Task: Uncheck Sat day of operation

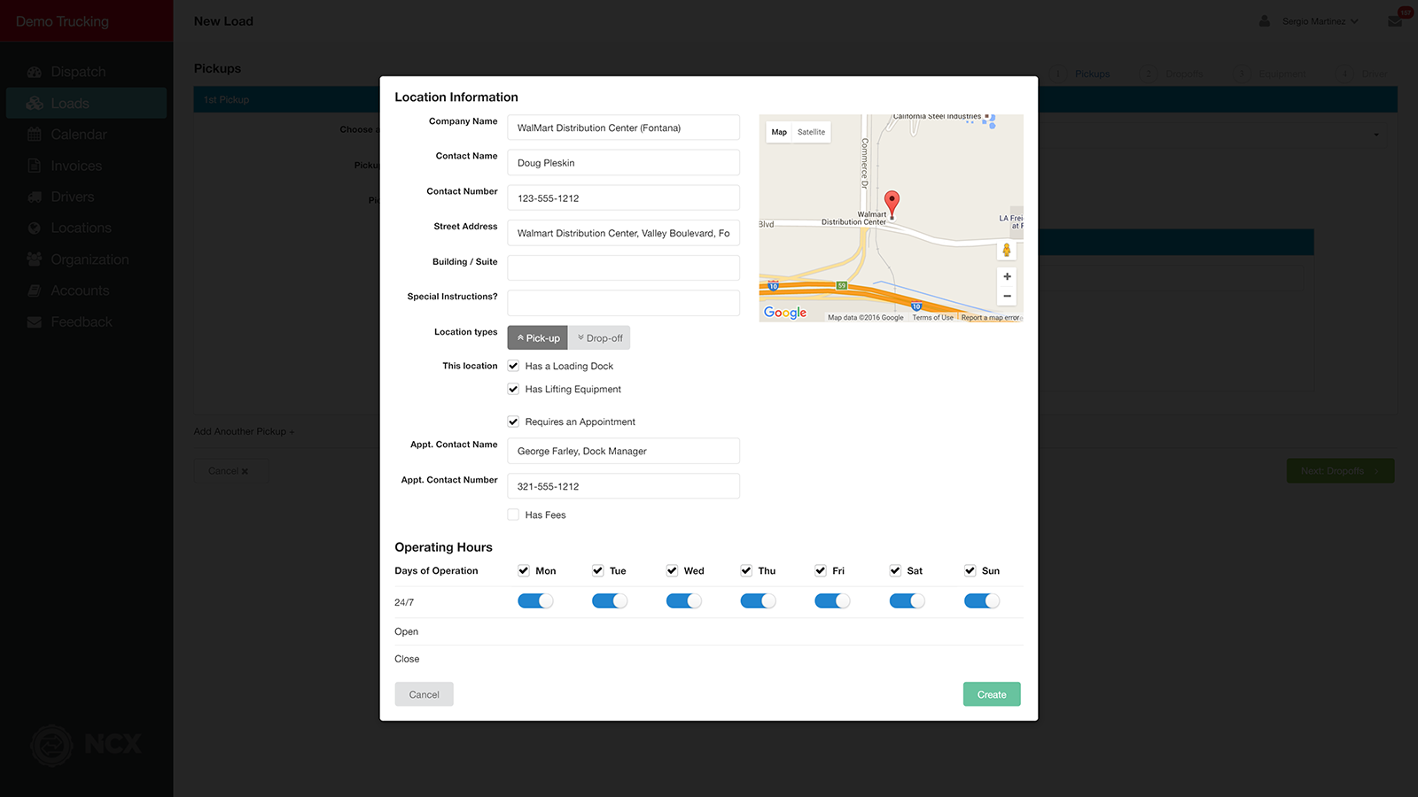Action: pos(895,571)
